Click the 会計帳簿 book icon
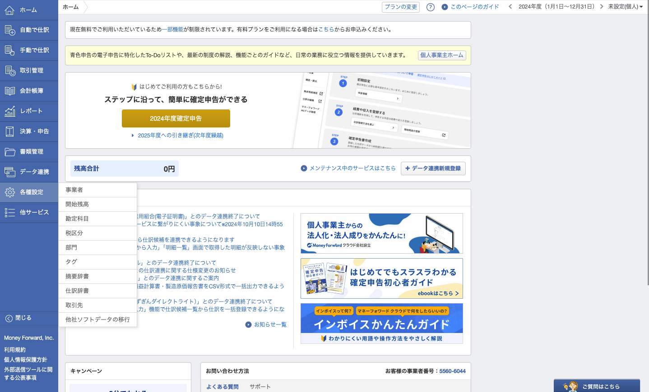 coord(9,91)
